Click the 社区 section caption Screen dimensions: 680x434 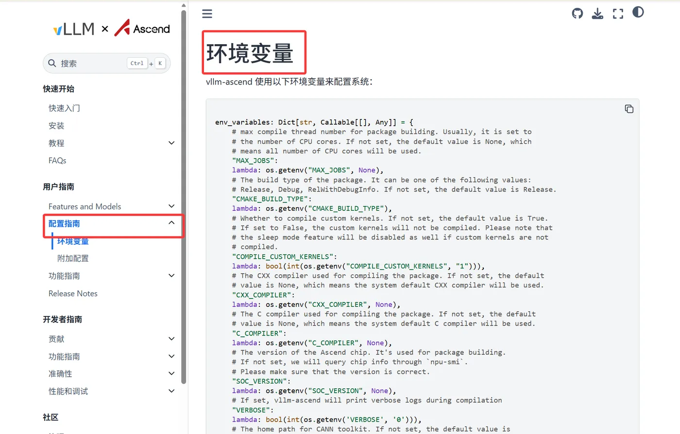click(x=51, y=417)
